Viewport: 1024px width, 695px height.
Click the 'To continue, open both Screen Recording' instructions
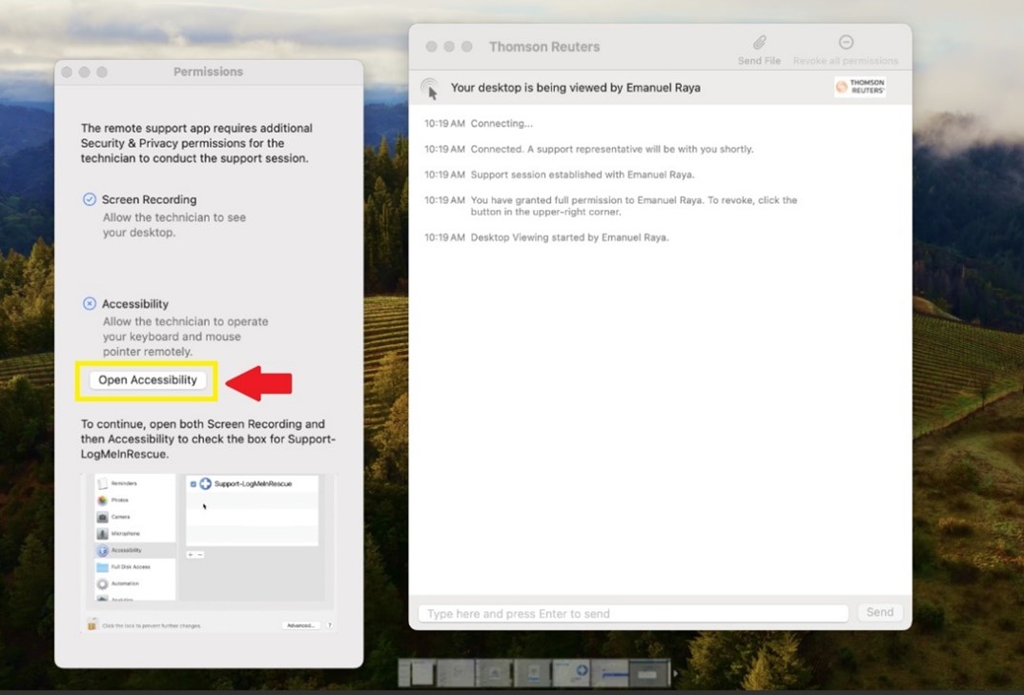click(x=208, y=439)
